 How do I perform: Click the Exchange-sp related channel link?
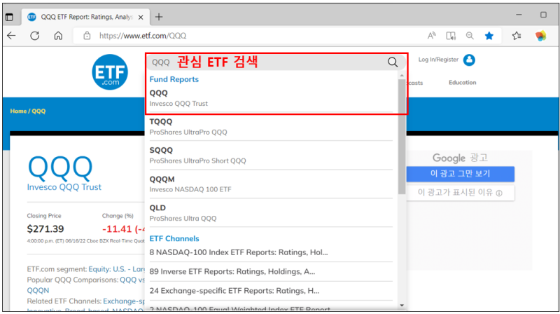[124, 301]
